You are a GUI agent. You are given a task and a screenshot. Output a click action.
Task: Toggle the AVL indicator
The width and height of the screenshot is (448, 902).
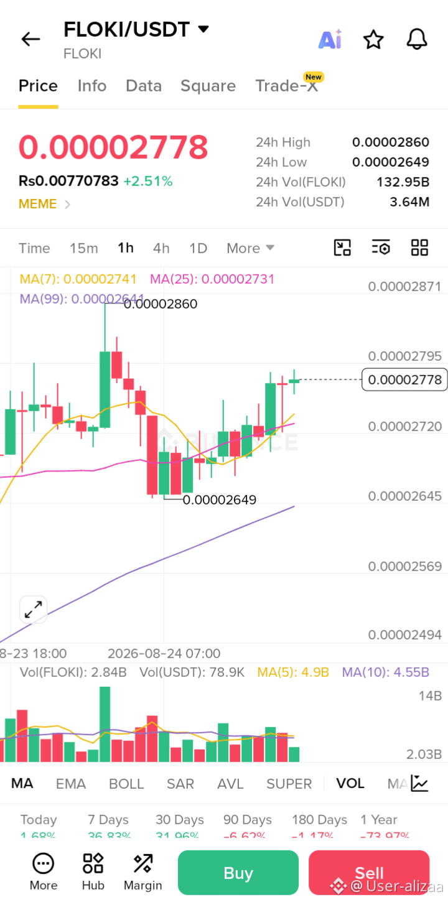[230, 784]
